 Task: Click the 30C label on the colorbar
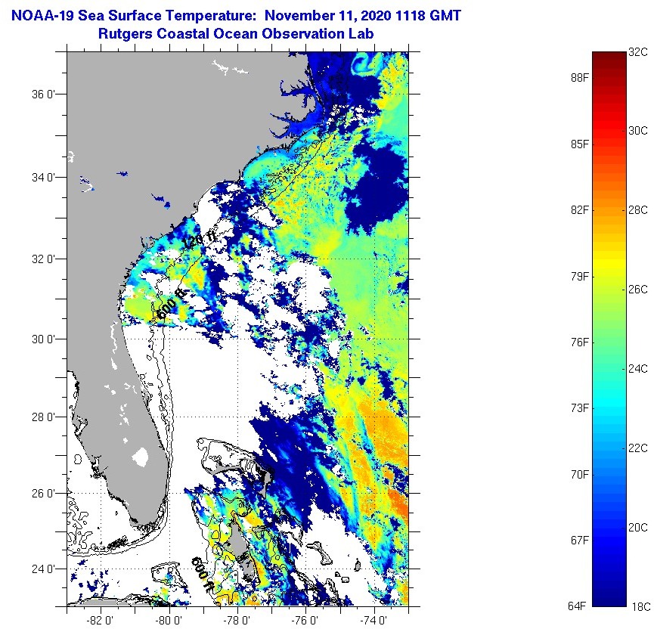tap(637, 131)
